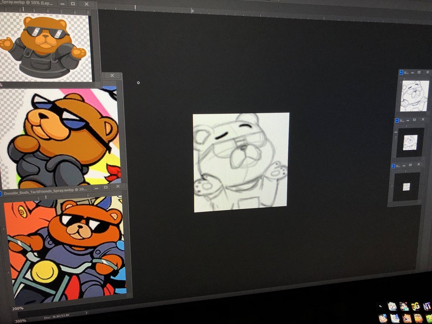Viewport: 432px width, 324px height.
Task: Open the NT logo icon in the taskbar
Action: (x=427, y=306)
